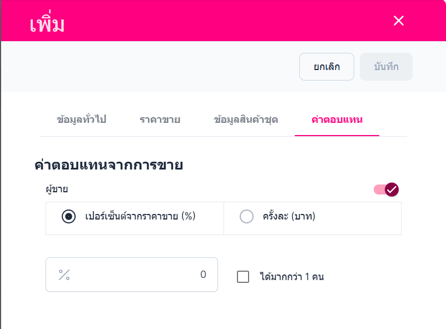
Task: Open the ราคาขาย tab
Action: 160,119
